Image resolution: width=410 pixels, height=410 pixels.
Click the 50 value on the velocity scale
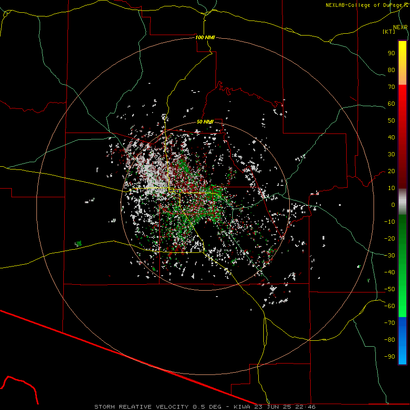[391, 121]
